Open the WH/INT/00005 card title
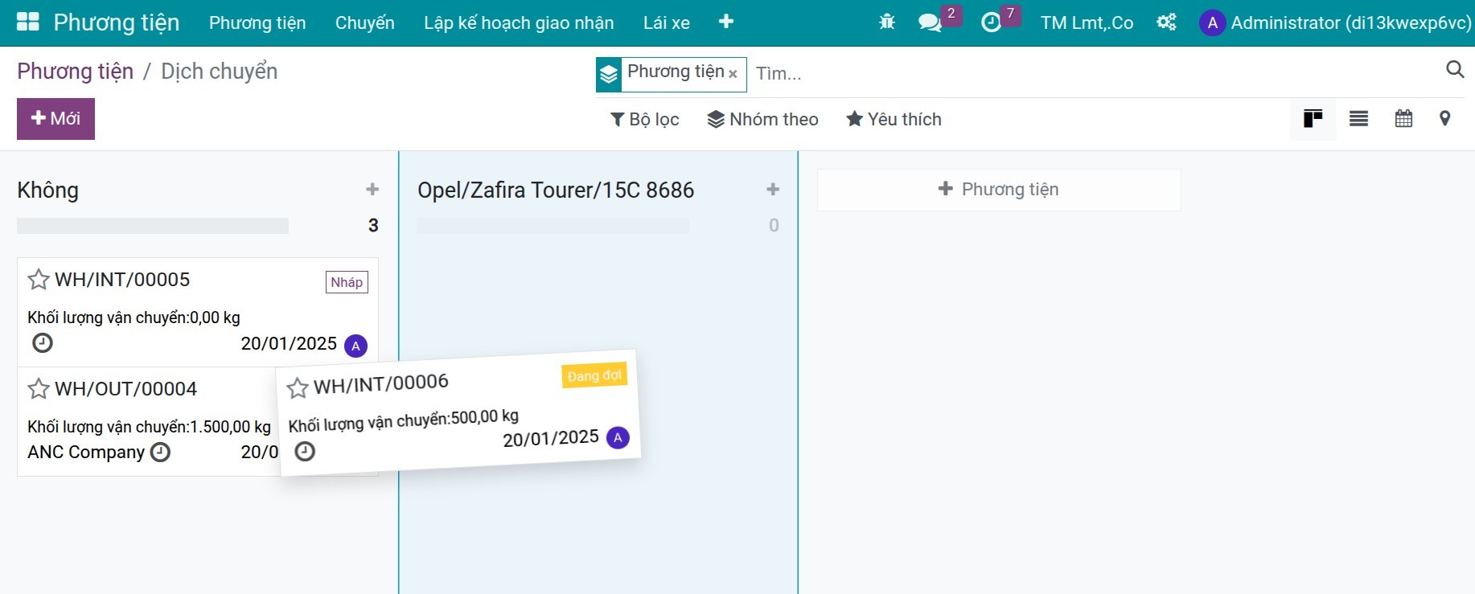Screen dimensions: 1475x594 coord(122,280)
